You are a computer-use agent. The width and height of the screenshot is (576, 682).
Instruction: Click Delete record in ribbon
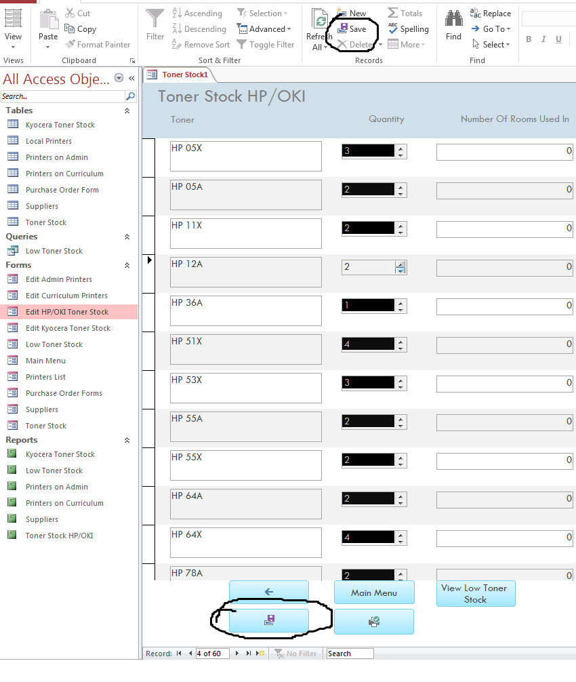355,44
